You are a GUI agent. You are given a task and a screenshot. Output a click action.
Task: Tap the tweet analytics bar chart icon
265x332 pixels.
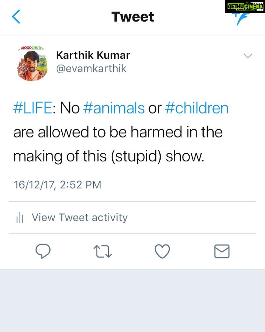tap(20, 217)
